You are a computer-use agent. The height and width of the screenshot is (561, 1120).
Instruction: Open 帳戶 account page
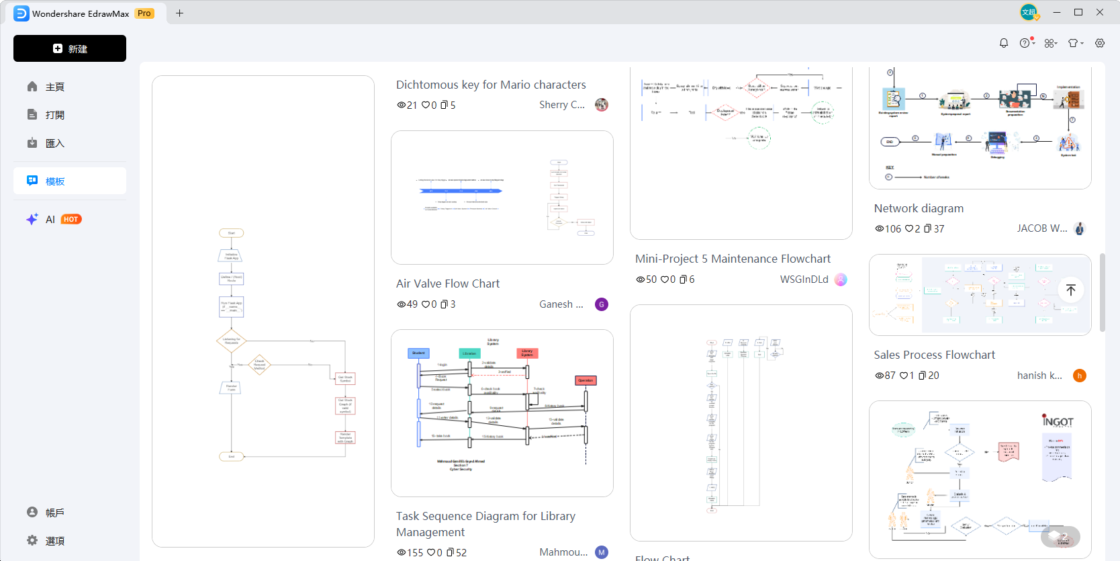click(55, 512)
